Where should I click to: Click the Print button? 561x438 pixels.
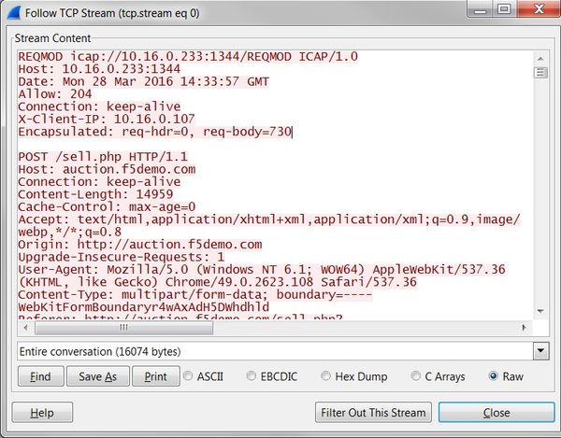click(155, 376)
